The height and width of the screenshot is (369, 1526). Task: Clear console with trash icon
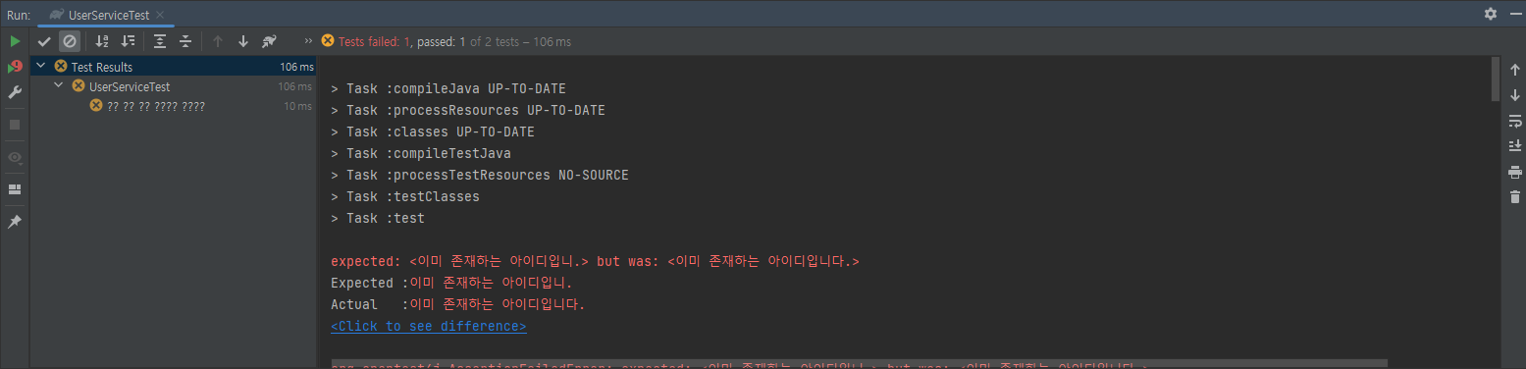tap(1514, 197)
